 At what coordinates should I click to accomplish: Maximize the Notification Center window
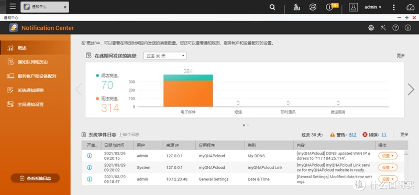407,18
